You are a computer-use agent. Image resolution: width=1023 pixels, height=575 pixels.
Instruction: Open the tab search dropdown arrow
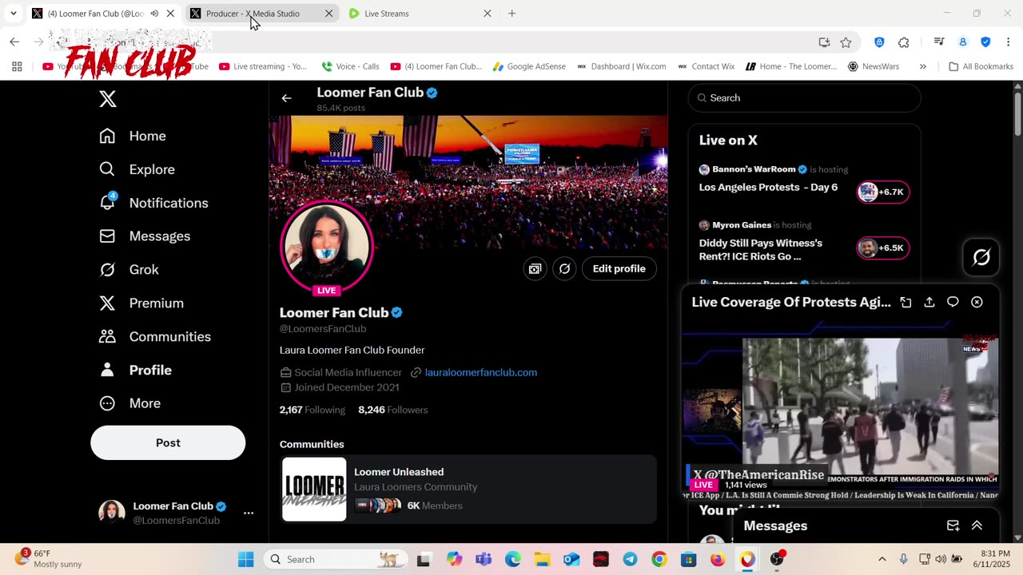tap(14, 14)
